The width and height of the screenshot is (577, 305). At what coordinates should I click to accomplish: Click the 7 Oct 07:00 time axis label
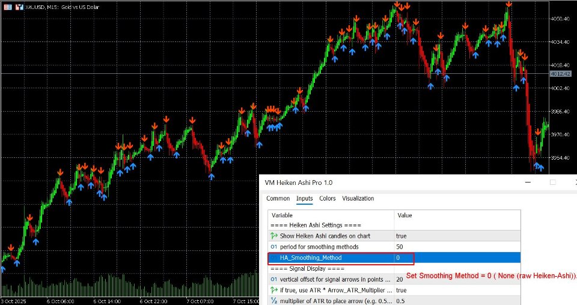coord(200,301)
